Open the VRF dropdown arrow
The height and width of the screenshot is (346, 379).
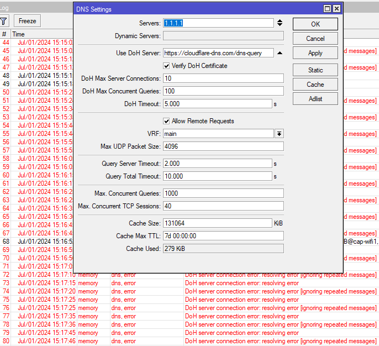click(279, 134)
